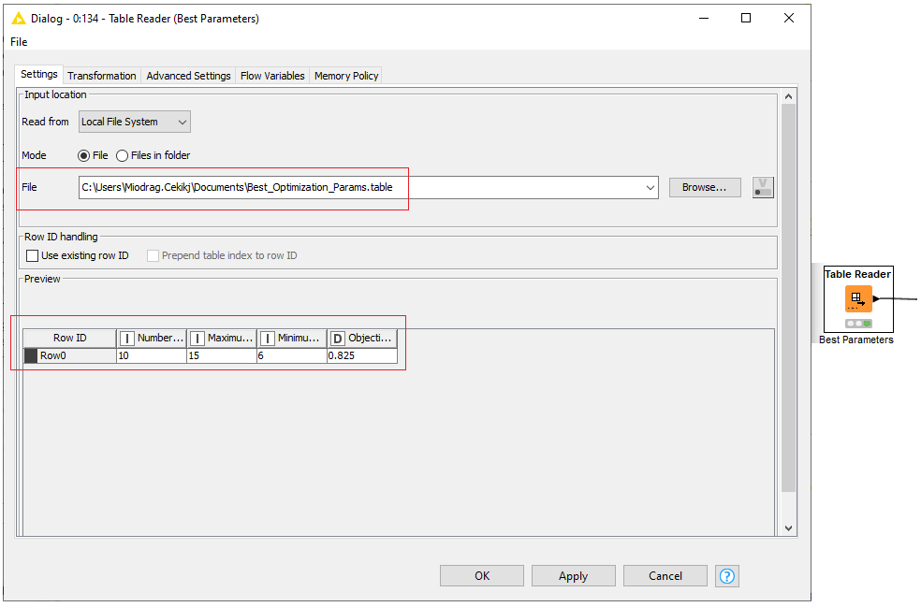
Task: Maximize the Table Reader dialog window
Action: tap(746, 18)
